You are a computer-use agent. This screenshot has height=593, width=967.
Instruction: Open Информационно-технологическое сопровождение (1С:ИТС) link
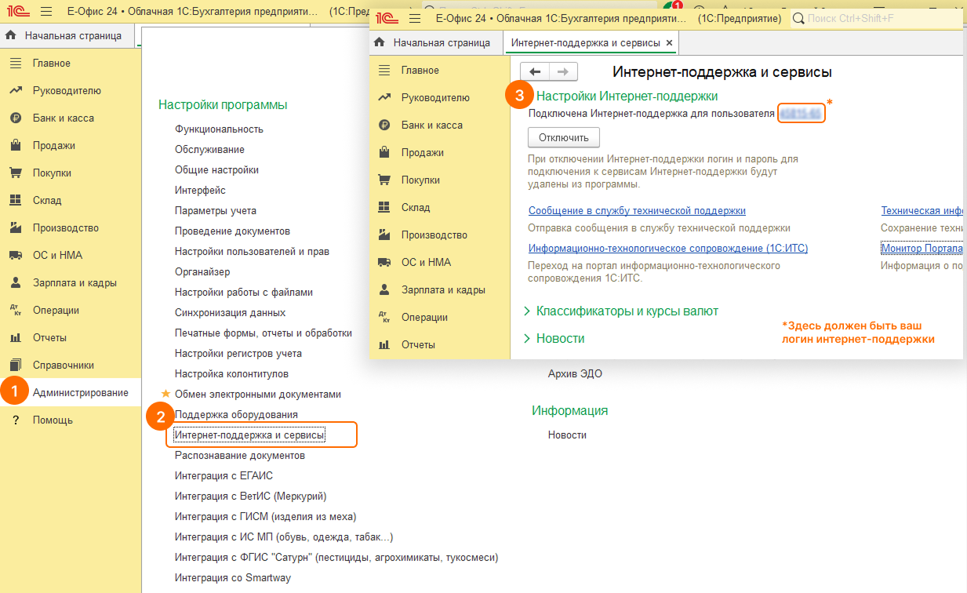668,249
